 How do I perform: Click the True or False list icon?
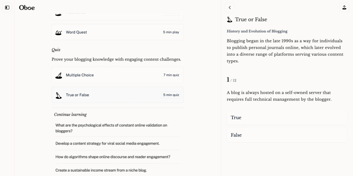tap(59, 95)
